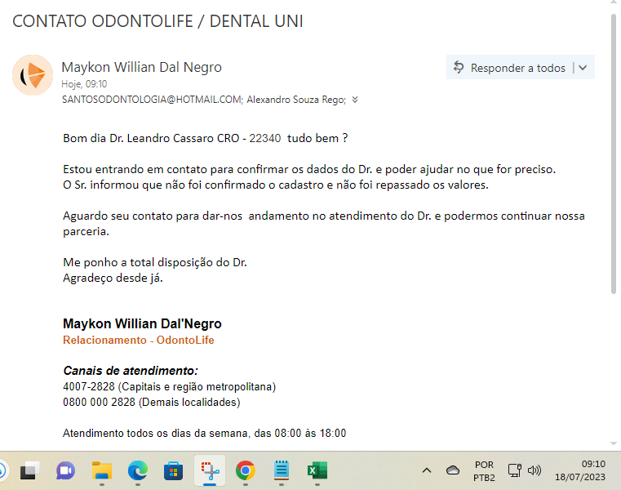Open the Chat (Teams) taskbar icon
Screen dimensions: 621x490
pos(66,470)
